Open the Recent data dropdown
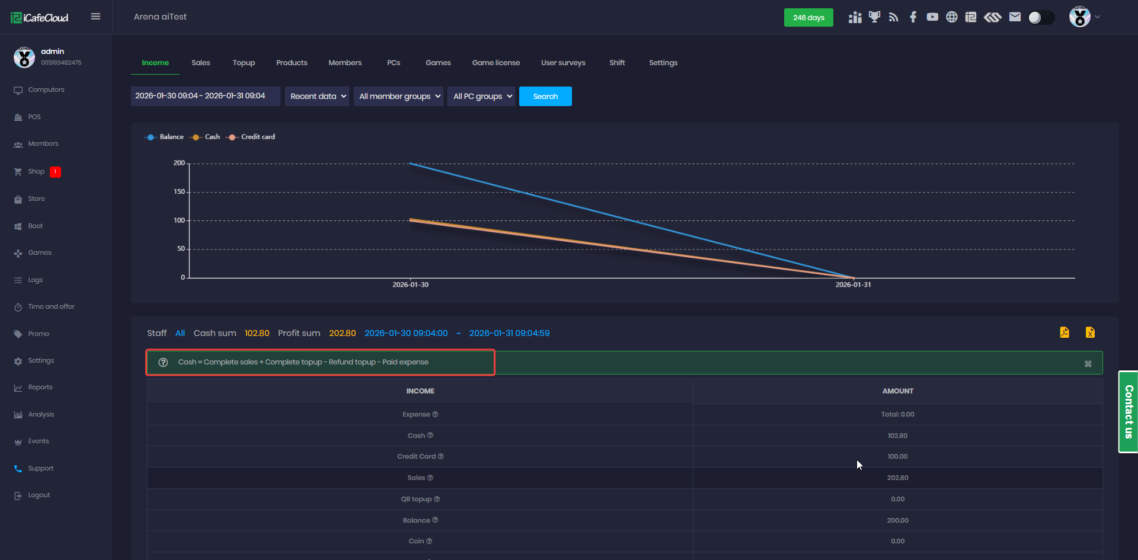Image resolution: width=1138 pixels, height=560 pixels. [317, 96]
